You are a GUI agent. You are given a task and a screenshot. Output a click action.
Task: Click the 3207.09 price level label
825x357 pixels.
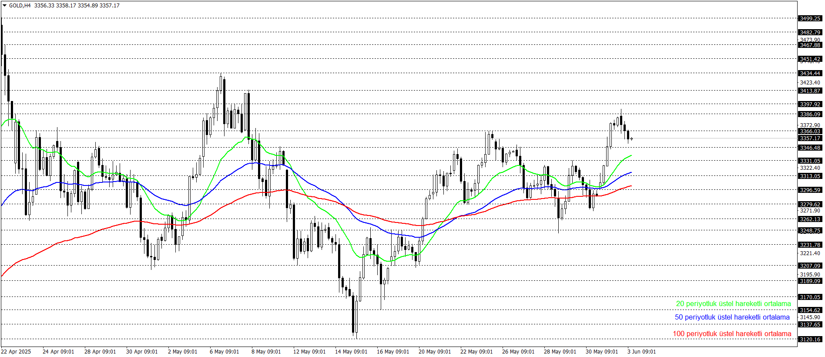810,266
